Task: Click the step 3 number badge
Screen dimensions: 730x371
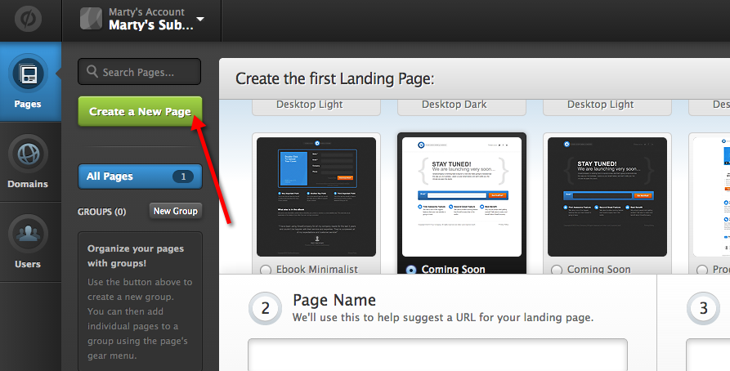Action: 703,308
